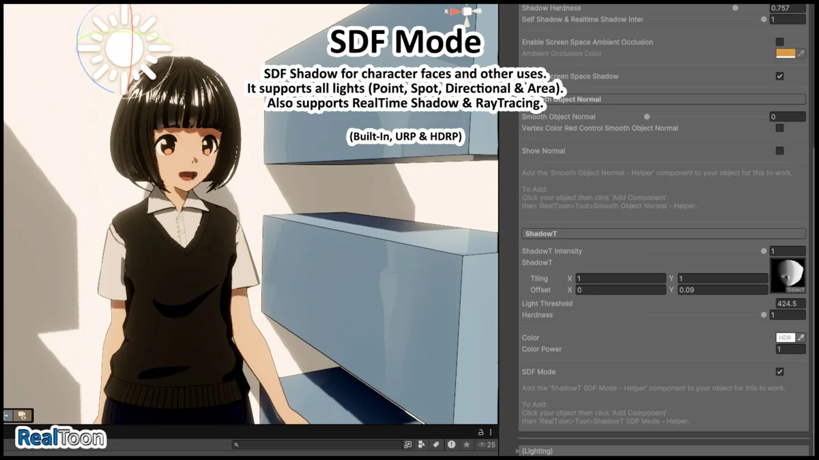Open the three-dot panel options menu
The width and height of the screenshot is (819, 460).
490,431
